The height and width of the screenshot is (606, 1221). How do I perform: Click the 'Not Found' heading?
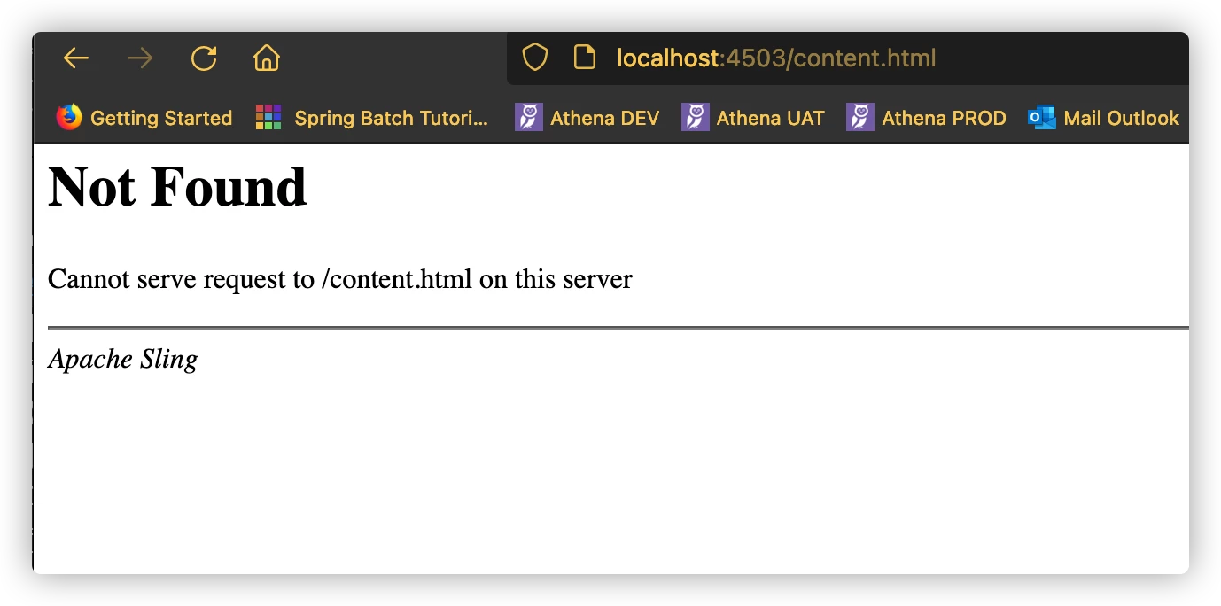(x=177, y=187)
